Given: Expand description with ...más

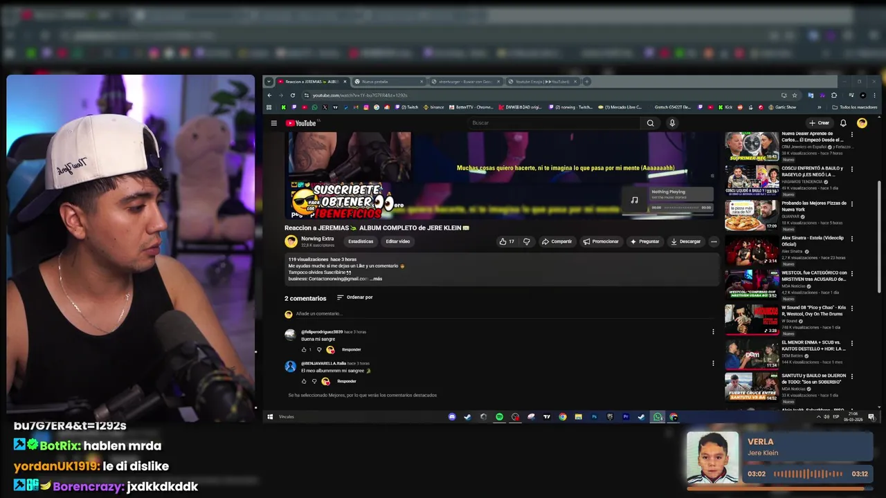Looking at the screenshot, I should coord(376,279).
